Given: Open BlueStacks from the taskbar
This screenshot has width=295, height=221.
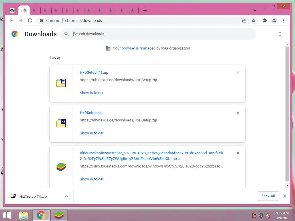Looking at the screenshot, I should click(x=59, y=215).
